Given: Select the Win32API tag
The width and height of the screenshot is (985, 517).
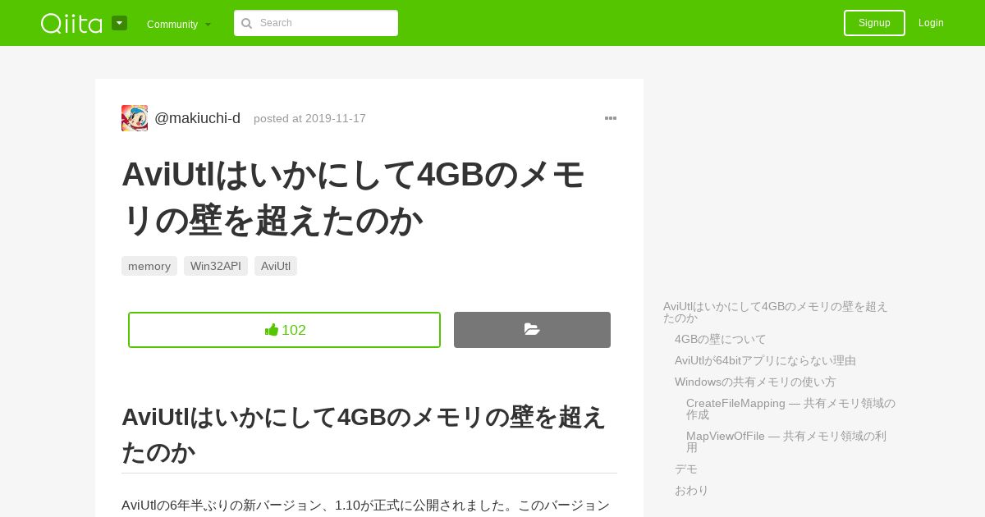Looking at the screenshot, I should click(216, 266).
